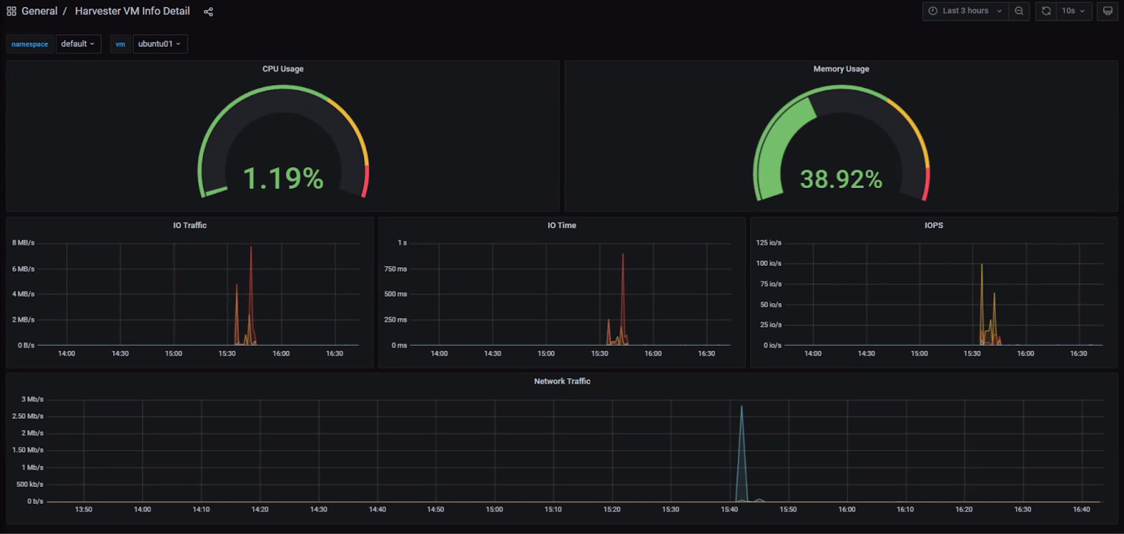Click the cycle view mode monitor icon
Viewport: 1124px width, 534px height.
click(1107, 11)
